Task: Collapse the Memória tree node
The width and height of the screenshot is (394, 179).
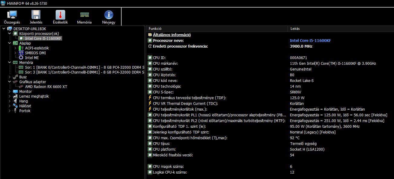Action: tap(10, 62)
